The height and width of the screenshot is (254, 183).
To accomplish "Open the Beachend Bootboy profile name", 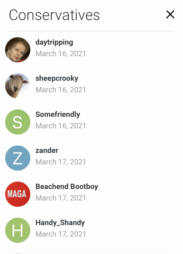I will (67, 187).
